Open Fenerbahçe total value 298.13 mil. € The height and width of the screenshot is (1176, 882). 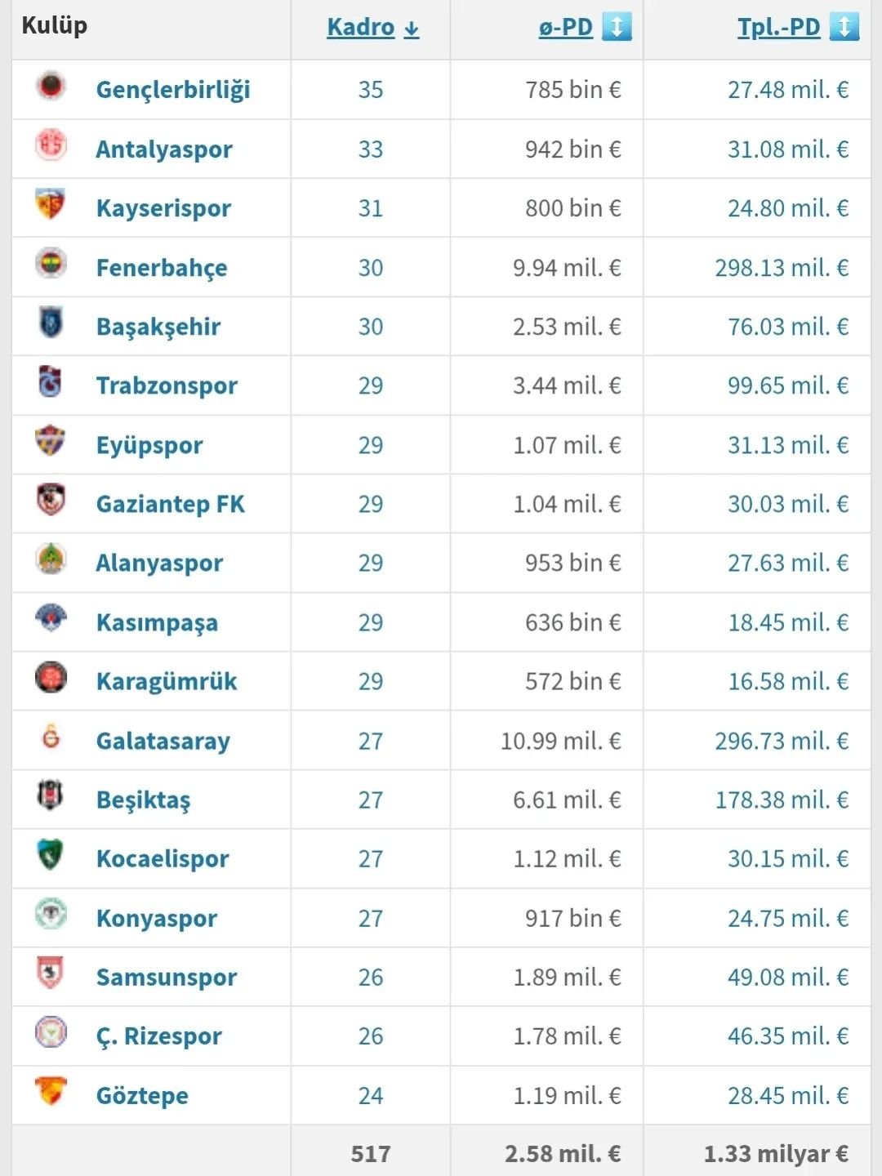pyautogui.click(x=782, y=268)
